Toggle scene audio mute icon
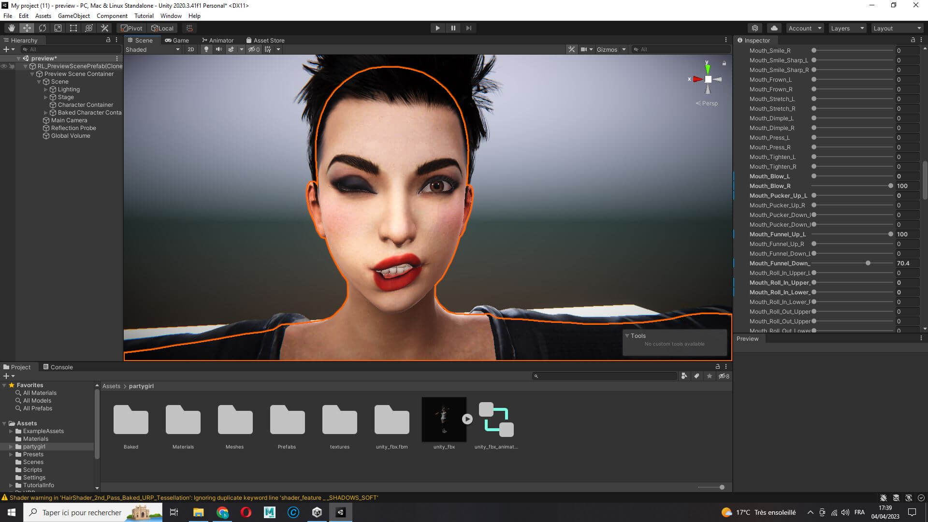 pos(218,49)
